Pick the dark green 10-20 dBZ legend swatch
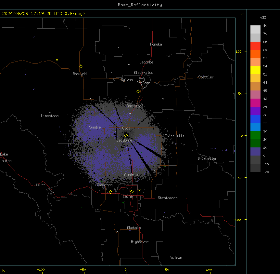 click(255, 143)
